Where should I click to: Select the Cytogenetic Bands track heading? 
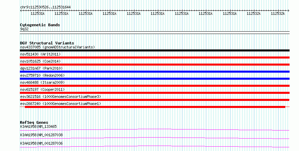pyautogui.click(x=40, y=25)
